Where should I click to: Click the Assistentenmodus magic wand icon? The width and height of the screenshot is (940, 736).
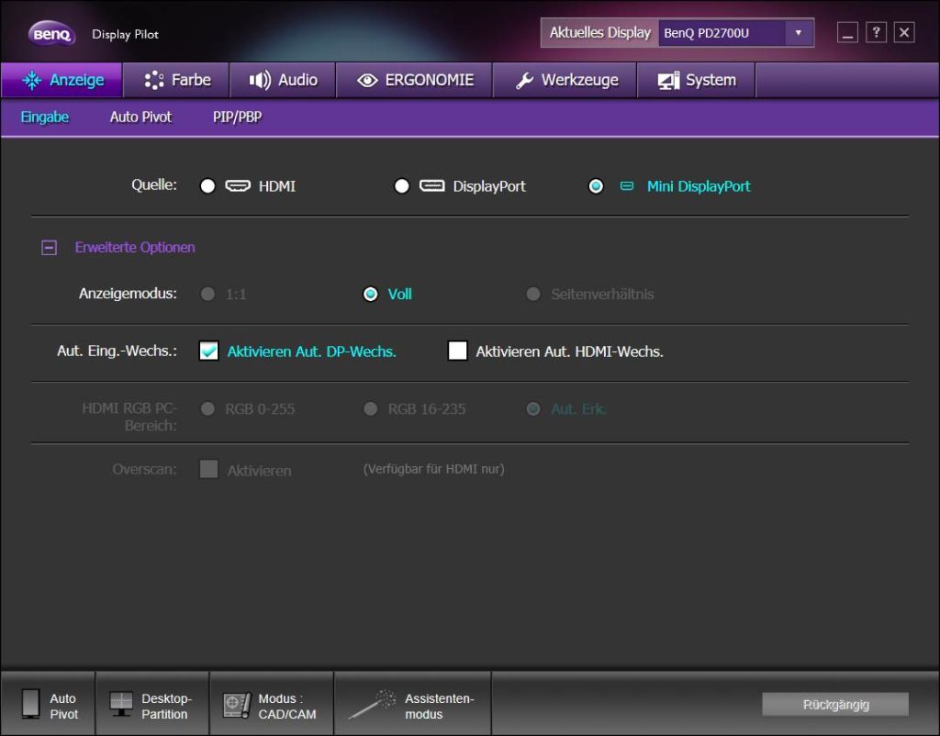(x=372, y=704)
